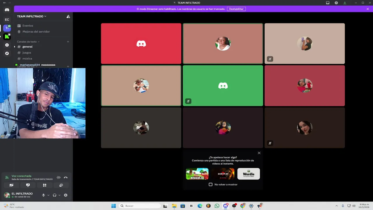Select the green Discord logo participant tile
Viewport: 373px width, 210px height.
coord(223,85)
